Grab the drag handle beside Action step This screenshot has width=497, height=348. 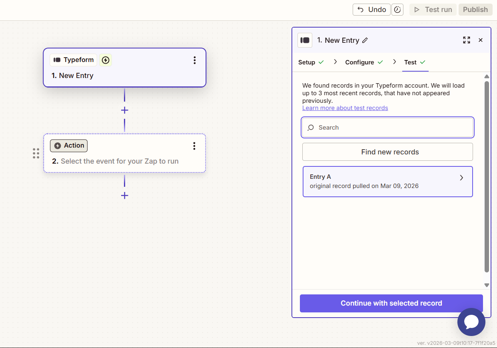pos(36,153)
